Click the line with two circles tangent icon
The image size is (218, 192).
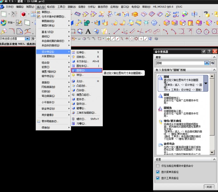point(156,31)
